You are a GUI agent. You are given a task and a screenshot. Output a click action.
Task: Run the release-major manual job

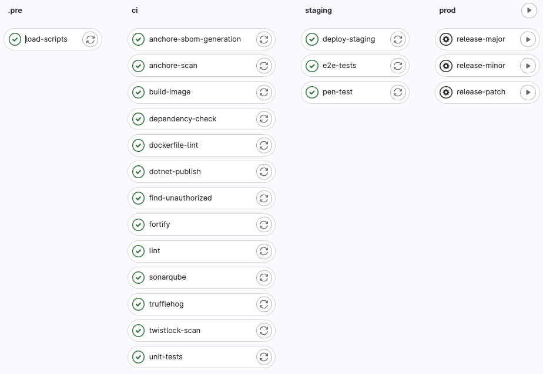click(x=528, y=39)
